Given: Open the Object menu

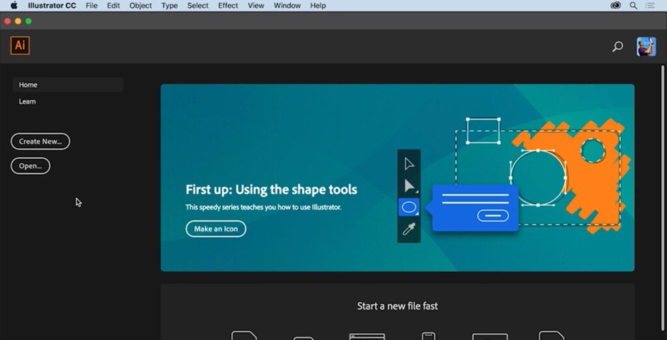Looking at the screenshot, I should coord(141,5).
